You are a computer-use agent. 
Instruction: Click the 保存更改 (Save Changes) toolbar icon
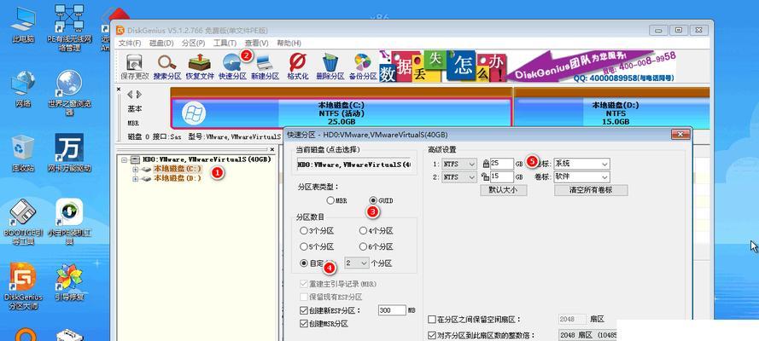pos(134,66)
